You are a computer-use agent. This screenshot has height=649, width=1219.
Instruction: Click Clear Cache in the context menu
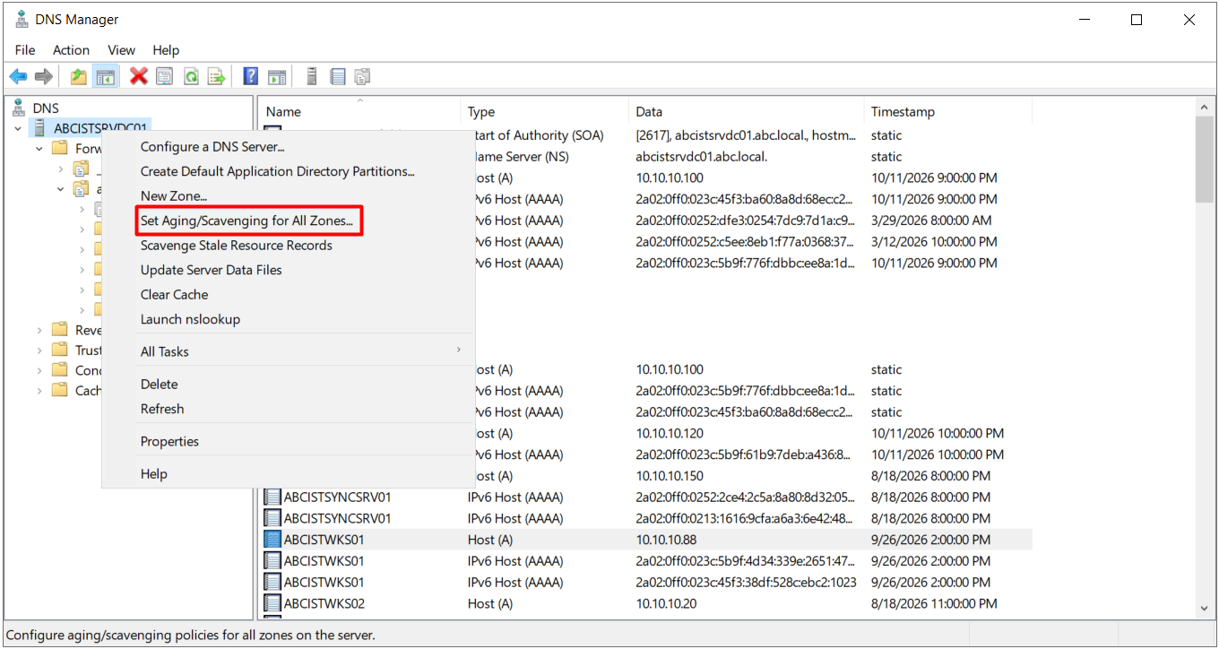point(288,294)
